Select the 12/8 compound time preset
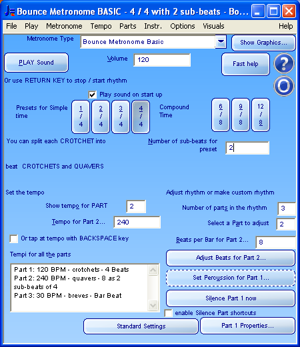This screenshot has height=347, width=300. (x=261, y=115)
